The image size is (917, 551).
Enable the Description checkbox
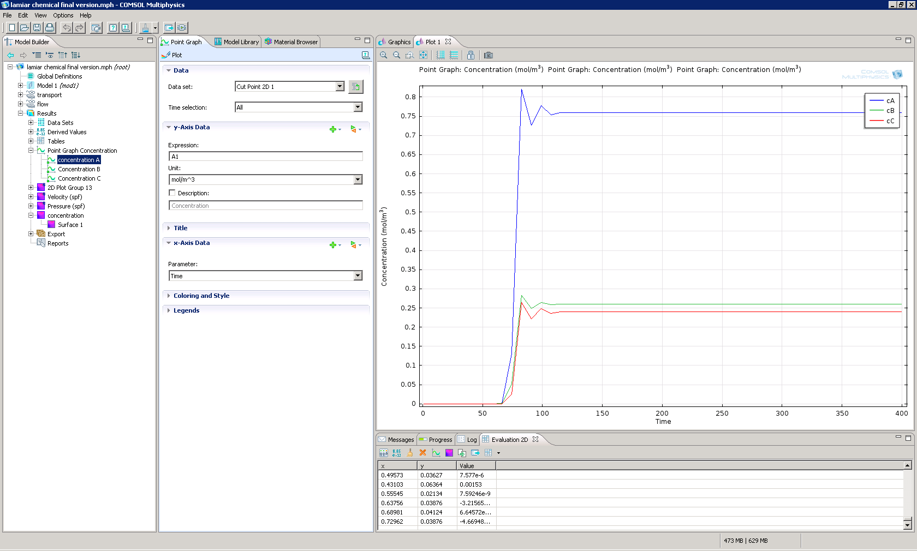coord(172,193)
